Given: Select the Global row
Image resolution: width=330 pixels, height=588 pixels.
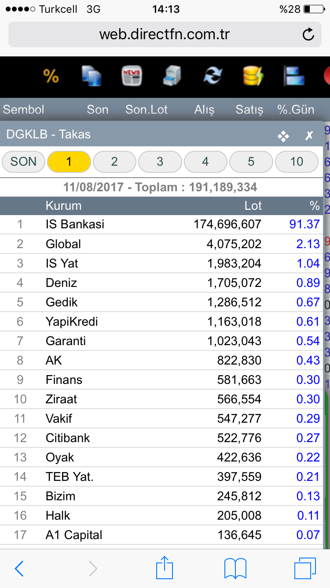Looking at the screenshot, I should pyautogui.click(x=161, y=244).
